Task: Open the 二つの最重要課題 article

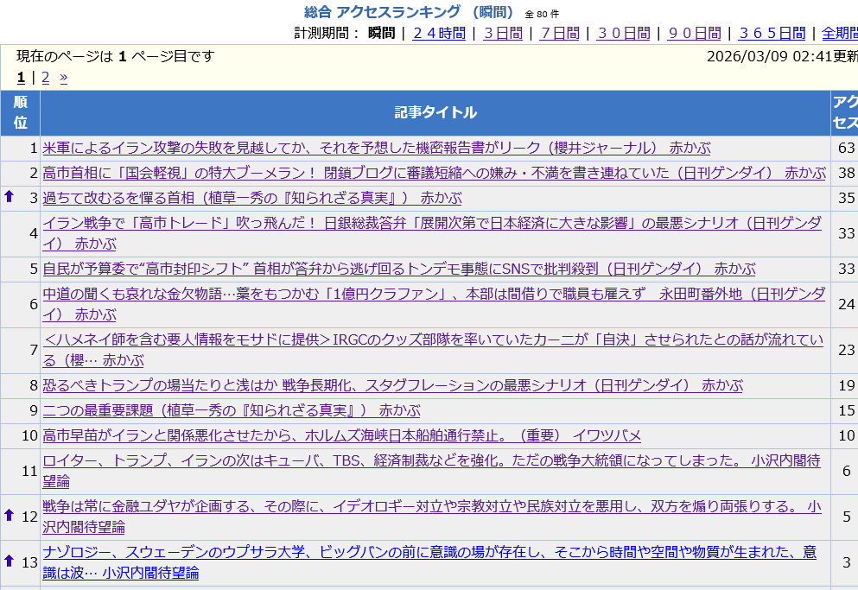Action: [x=231, y=410]
